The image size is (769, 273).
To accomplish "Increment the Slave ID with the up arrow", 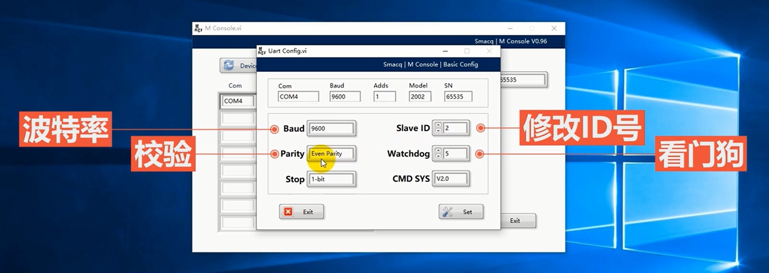I will click(x=438, y=125).
